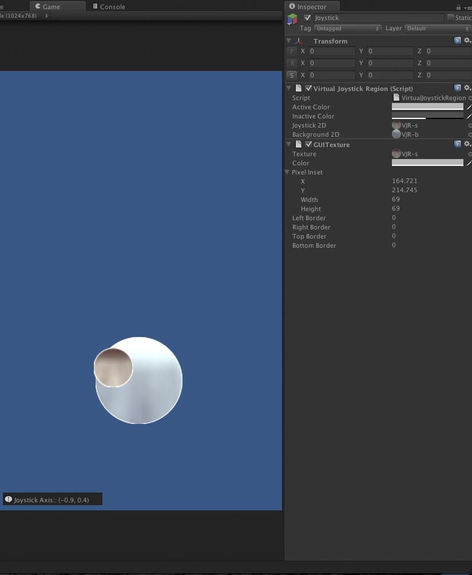
Task: Collapse the GUITexture component
Action: pos(288,144)
